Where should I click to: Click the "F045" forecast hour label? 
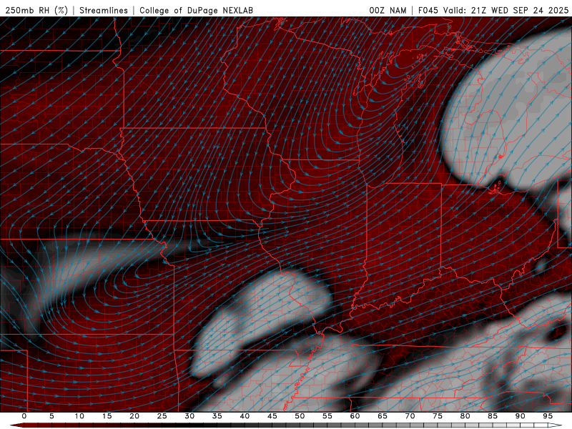click(428, 10)
